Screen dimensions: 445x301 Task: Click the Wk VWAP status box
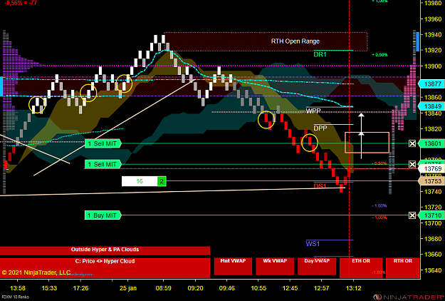tap(275, 266)
